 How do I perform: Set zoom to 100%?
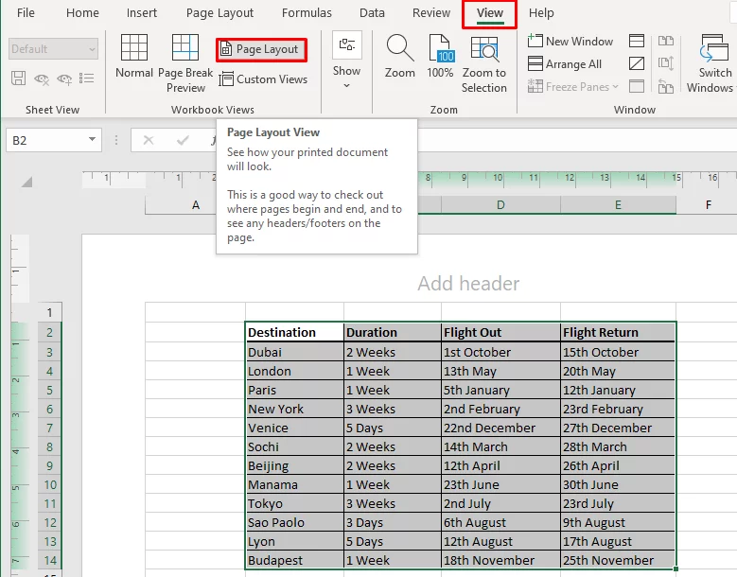click(440, 57)
